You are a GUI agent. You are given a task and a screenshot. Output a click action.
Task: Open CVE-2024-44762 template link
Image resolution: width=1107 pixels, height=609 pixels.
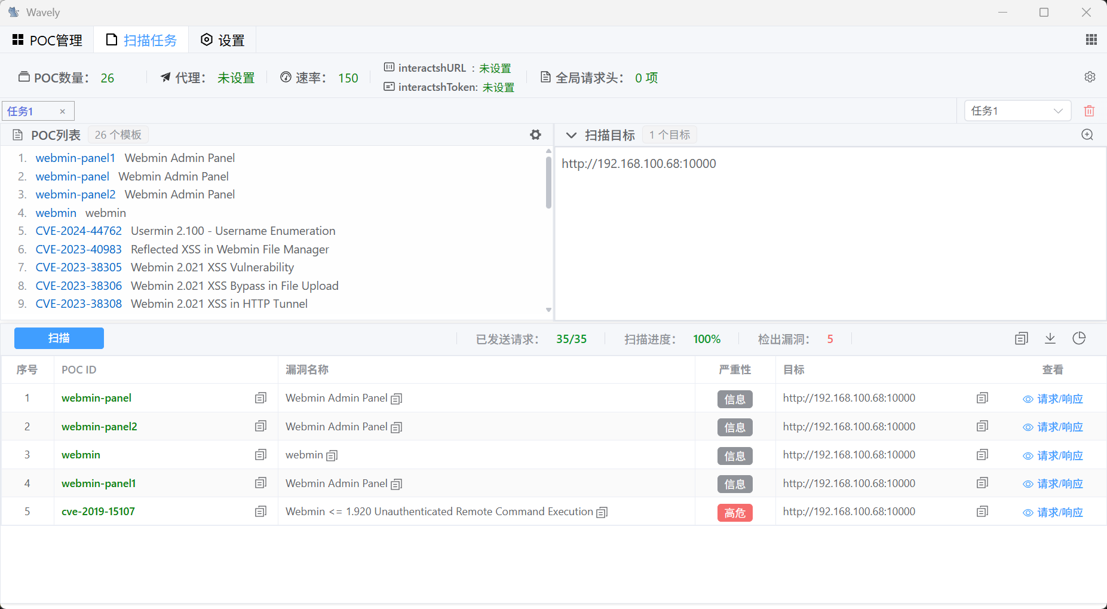[x=79, y=231]
